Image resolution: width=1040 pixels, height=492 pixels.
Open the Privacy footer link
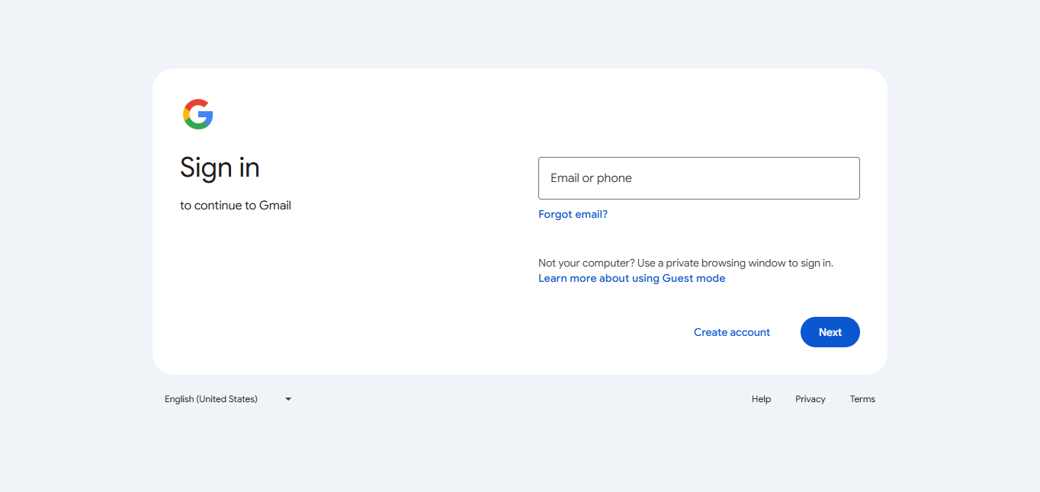pos(810,399)
